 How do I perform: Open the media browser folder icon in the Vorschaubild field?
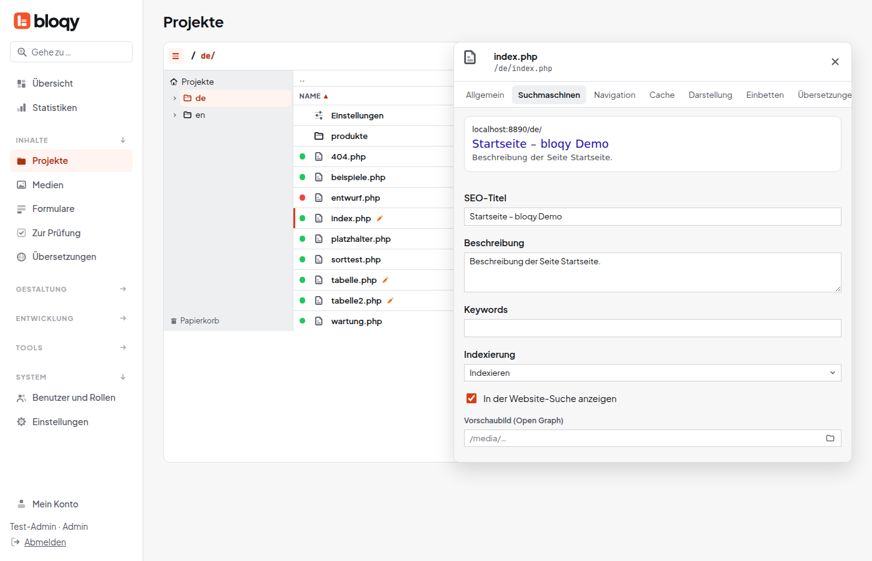coord(830,438)
